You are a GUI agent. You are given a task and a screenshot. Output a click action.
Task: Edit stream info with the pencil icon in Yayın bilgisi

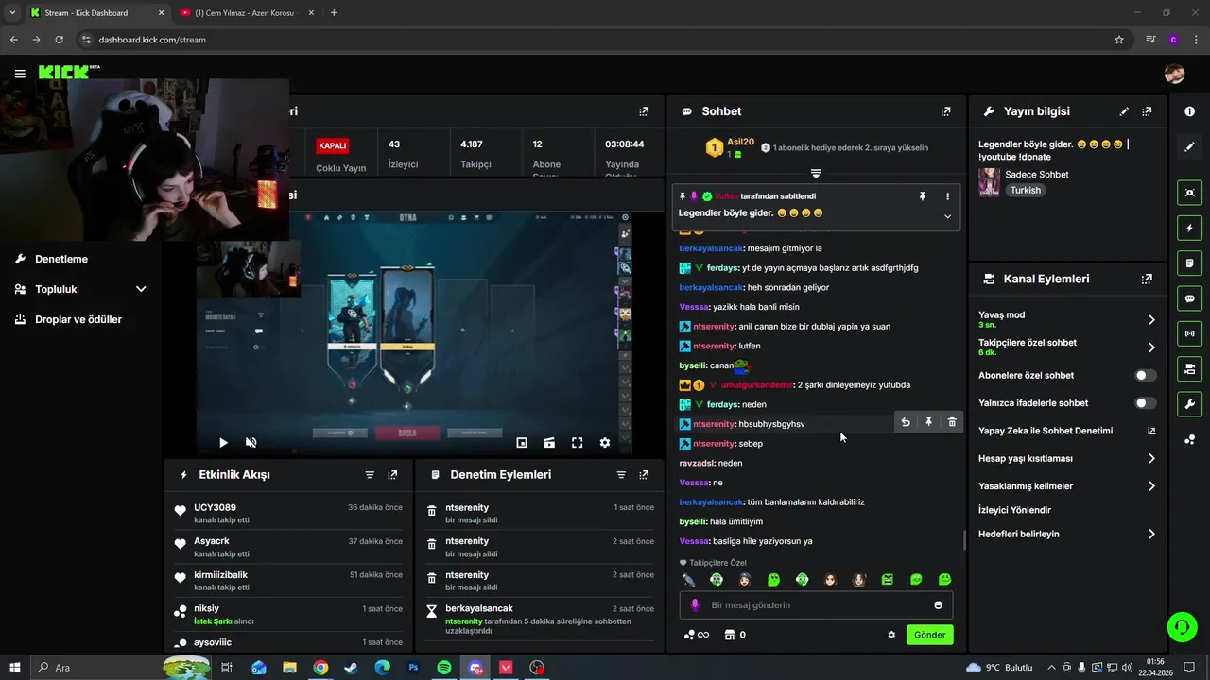tap(1124, 111)
